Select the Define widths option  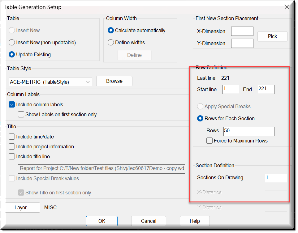tap(111, 43)
